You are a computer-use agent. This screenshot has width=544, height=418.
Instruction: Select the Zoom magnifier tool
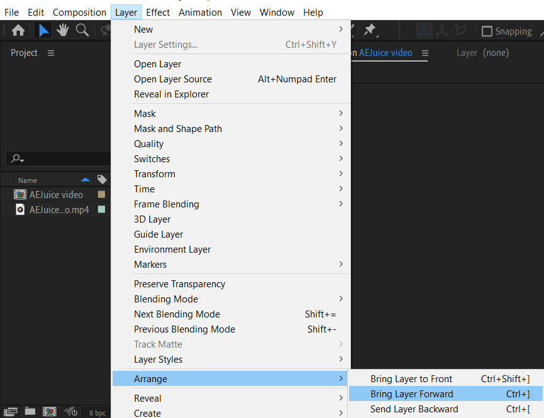(x=82, y=31)
